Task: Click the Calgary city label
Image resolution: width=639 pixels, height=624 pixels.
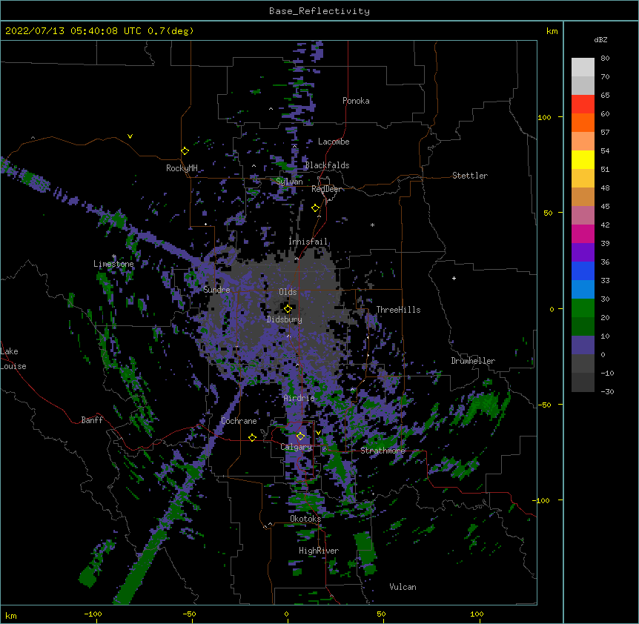Action: [297, 447]
